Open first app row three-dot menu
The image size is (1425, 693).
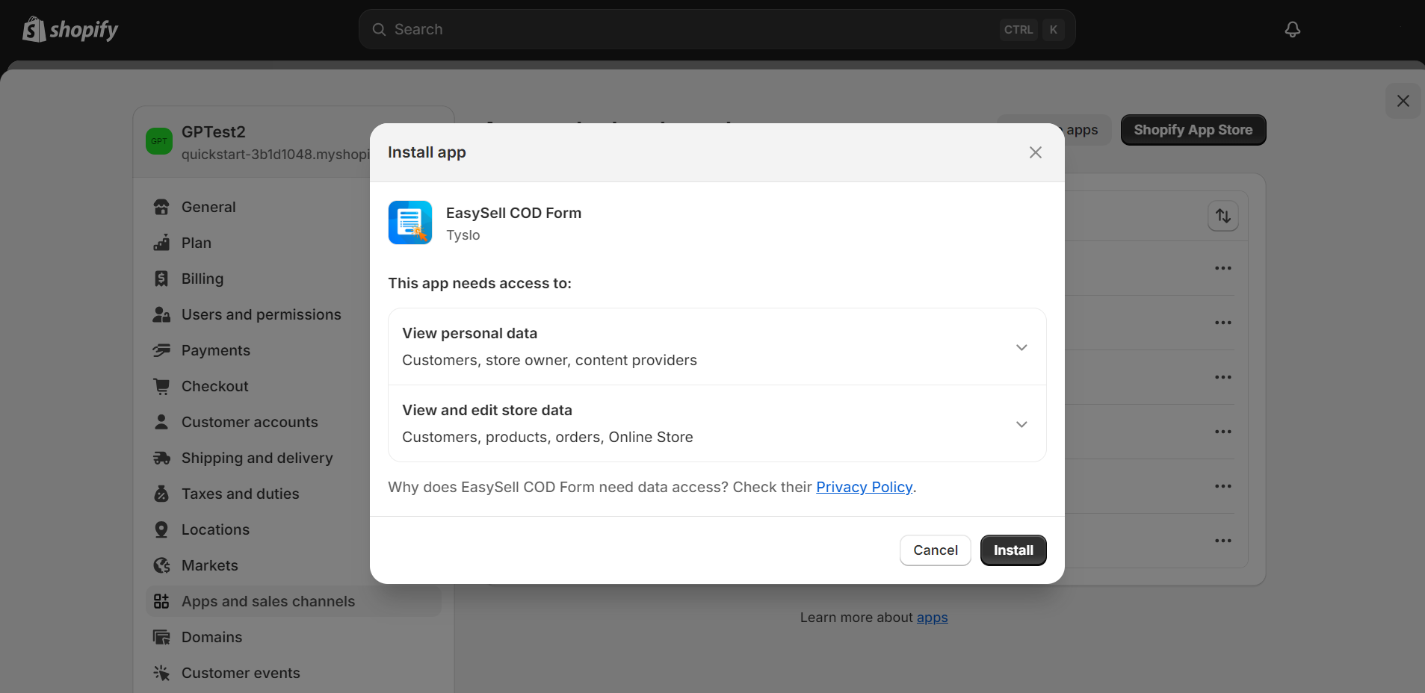pos(1222,268)
